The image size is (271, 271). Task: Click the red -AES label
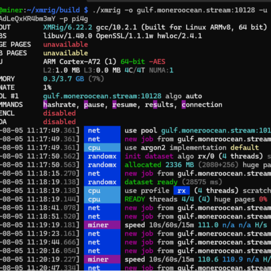click(x=157, y=62)
